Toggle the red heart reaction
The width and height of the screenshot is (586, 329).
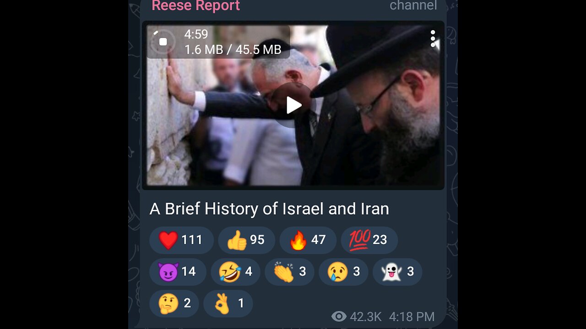181,240
